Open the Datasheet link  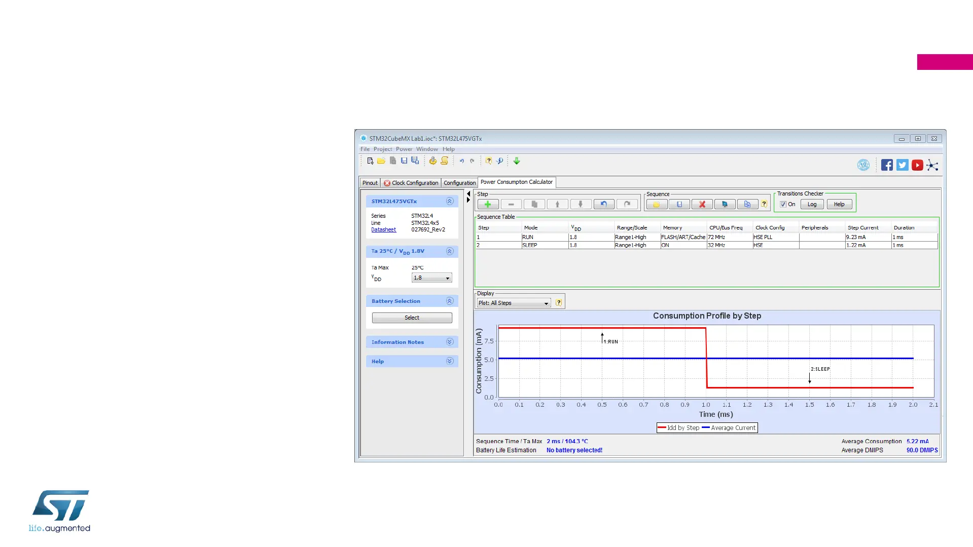[x=383, y=229]
